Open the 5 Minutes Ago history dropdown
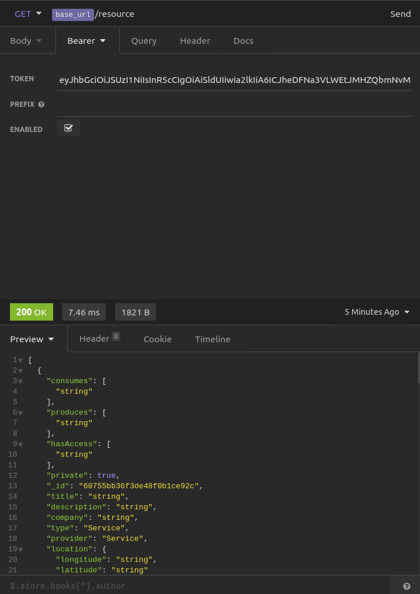 [377, 312]
